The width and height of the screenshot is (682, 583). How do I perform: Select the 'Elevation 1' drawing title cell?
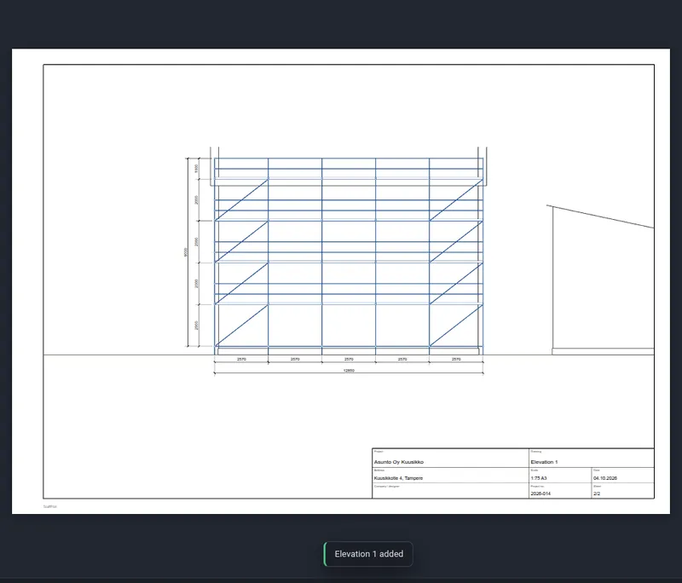592,459
